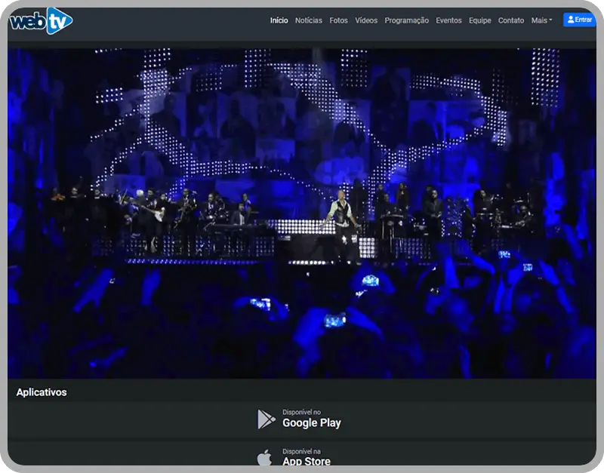Select the Aplicativos heading text
The image size is (604, 473).
42,392
